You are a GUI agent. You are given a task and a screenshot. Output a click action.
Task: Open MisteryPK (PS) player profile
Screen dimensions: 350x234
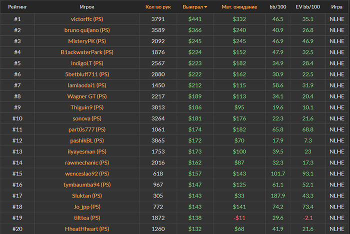tap(87, 41)
